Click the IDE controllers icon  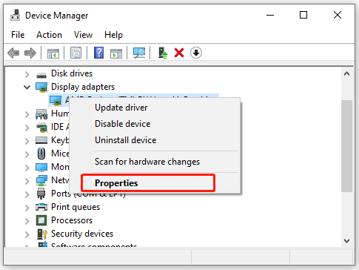click(x=41, y=127)
